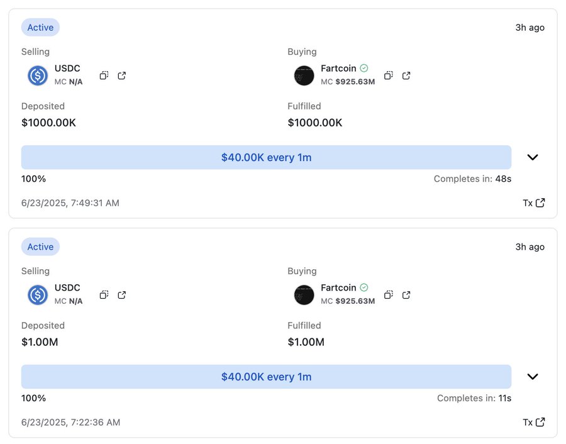Click Active badge on first order
The image size is (566, 444).
coord(40,28)
